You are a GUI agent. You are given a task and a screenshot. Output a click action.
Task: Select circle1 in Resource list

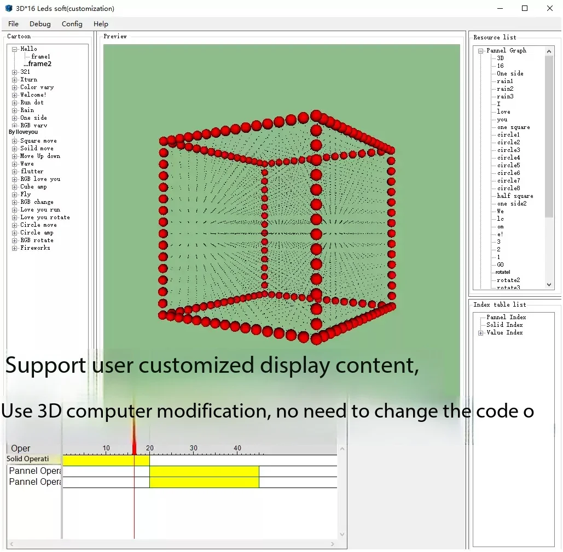508,134
